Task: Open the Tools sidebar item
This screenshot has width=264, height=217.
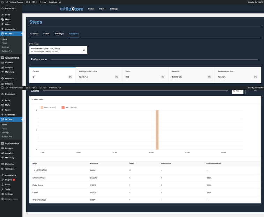Action: tap(7, 189)
